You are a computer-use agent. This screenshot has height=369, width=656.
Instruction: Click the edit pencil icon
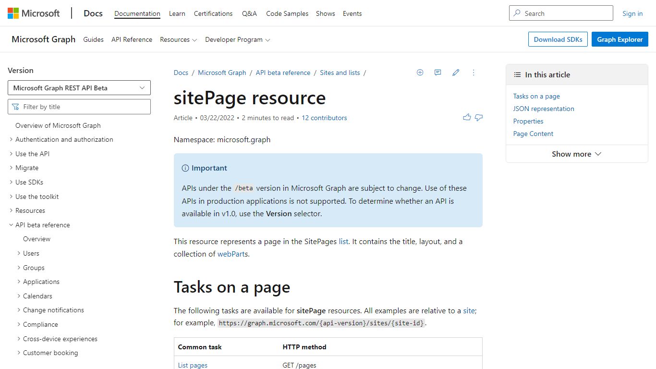pyautogui.click(x=456, y=73)
